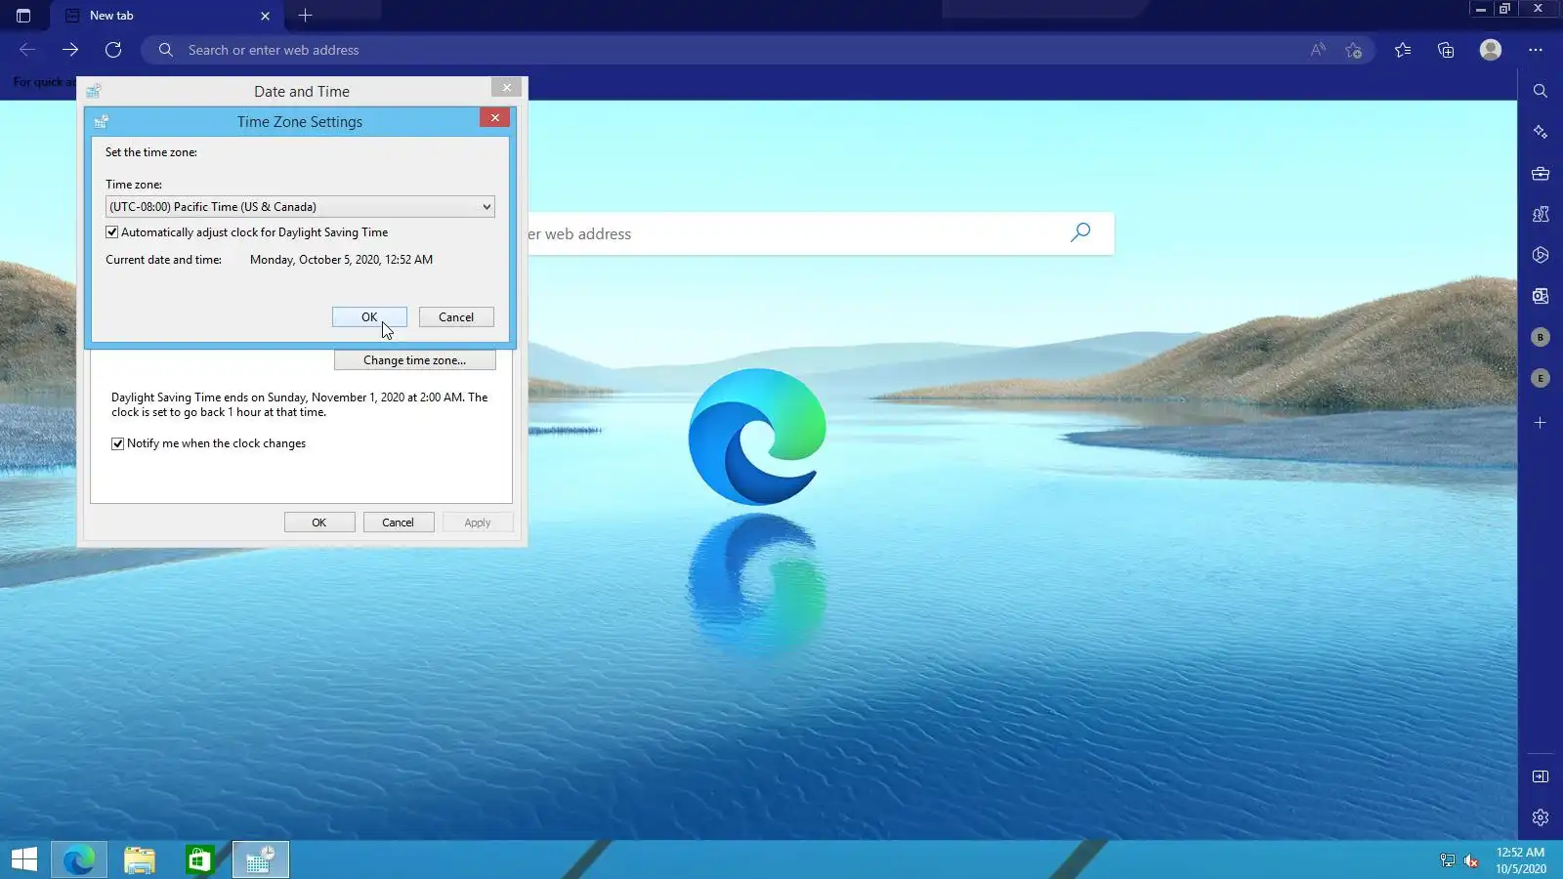The image size is (1563, 879).
Task: Click the 'Monday, October 5, 2020, 12:52 AM' text
Action: 341,260
